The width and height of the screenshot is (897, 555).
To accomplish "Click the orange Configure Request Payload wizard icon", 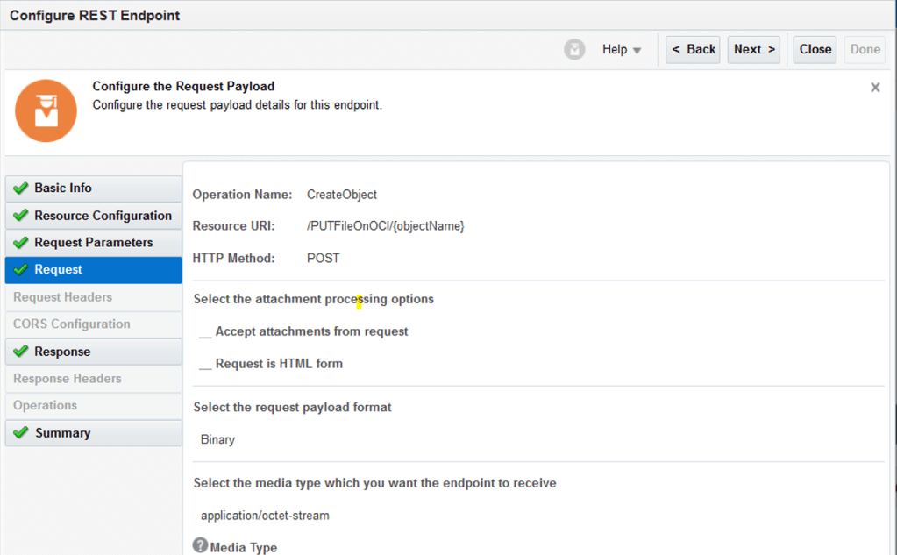I will tap(46, 111).
